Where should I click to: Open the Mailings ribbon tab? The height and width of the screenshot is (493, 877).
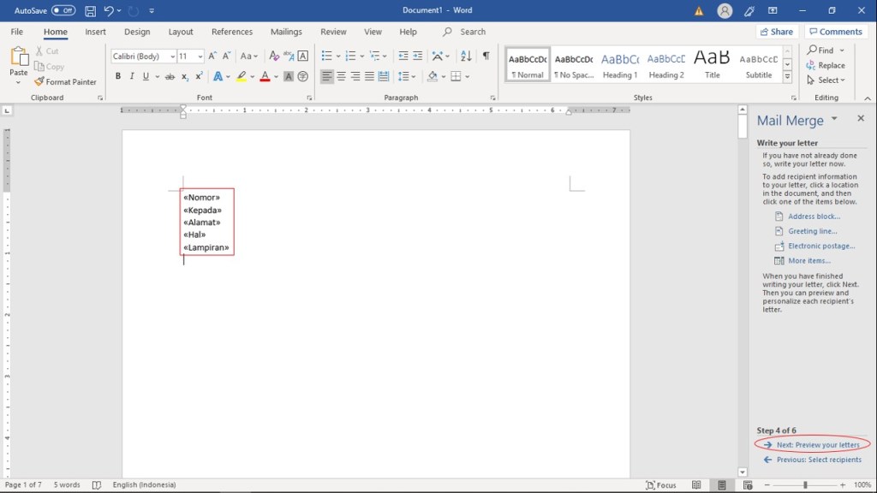click(286, 32)
